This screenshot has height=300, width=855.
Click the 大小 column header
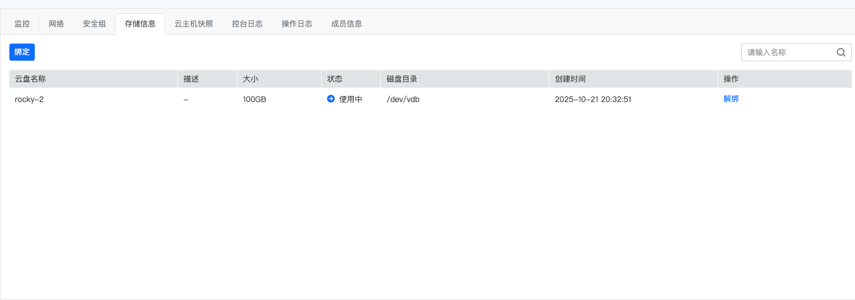[x=251, y=79]
